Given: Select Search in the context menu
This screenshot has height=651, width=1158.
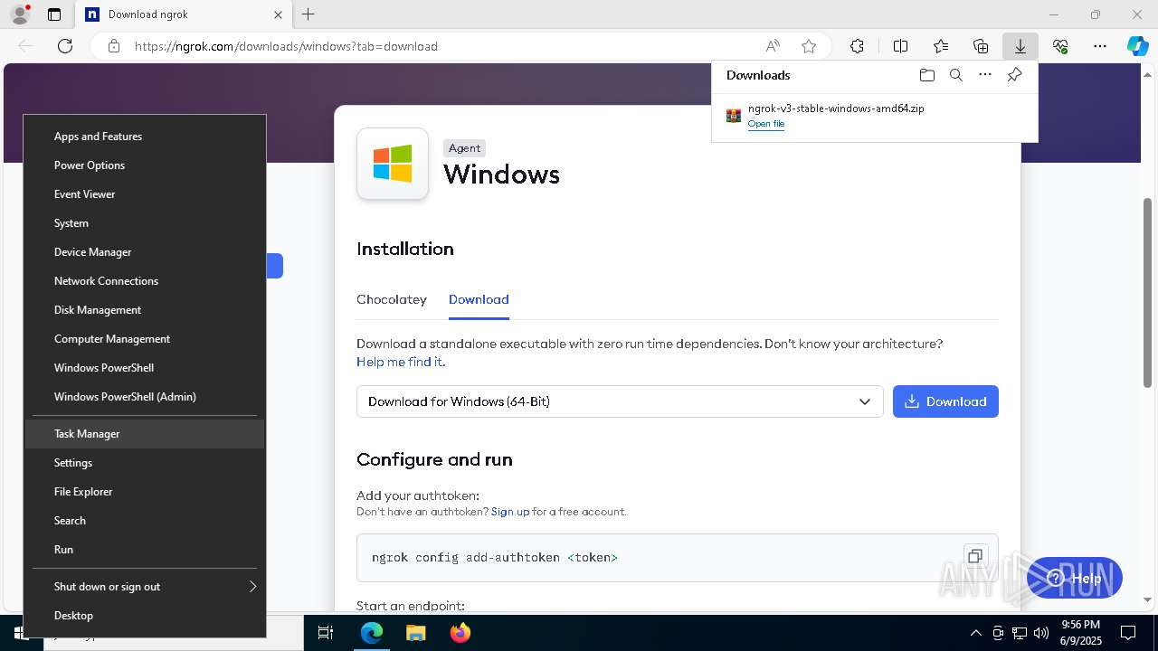Looking at the screenshot, I should pos(145,521).
